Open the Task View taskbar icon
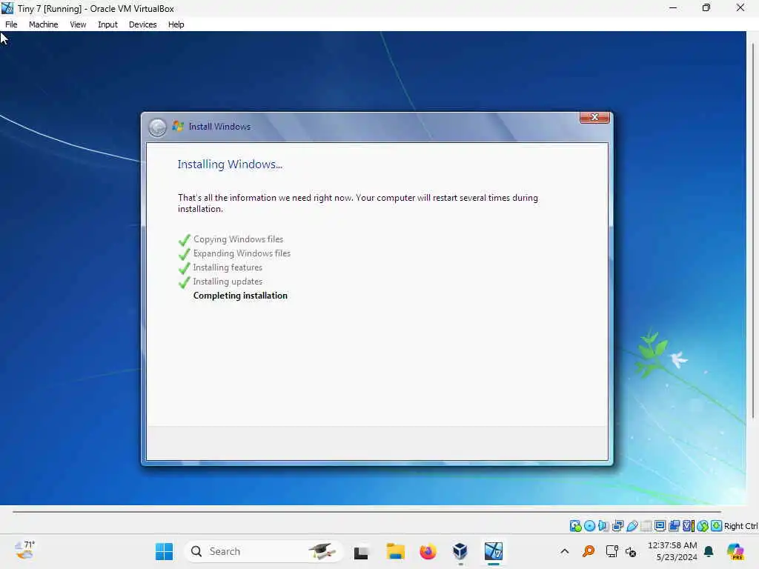 pos(361,551)
